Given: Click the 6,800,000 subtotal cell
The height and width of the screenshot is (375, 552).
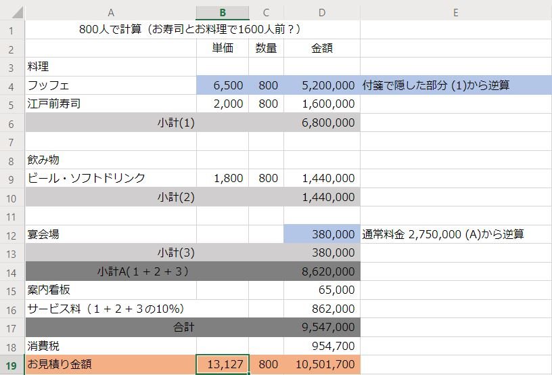Looking at the screenshot, I should tap(322, 123).
